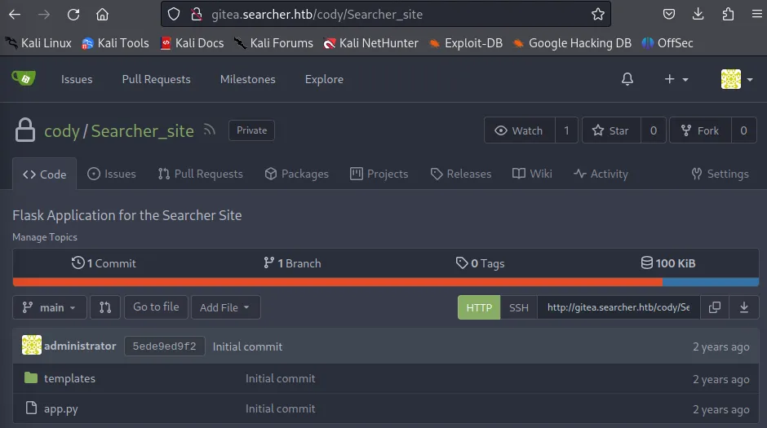The height and width of the screenshot is (428, 767).
Task: View the 0 Tags list
Action: tap(480, 263)
